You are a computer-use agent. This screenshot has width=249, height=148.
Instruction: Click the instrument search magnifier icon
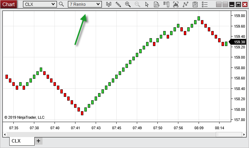(61, 4)
